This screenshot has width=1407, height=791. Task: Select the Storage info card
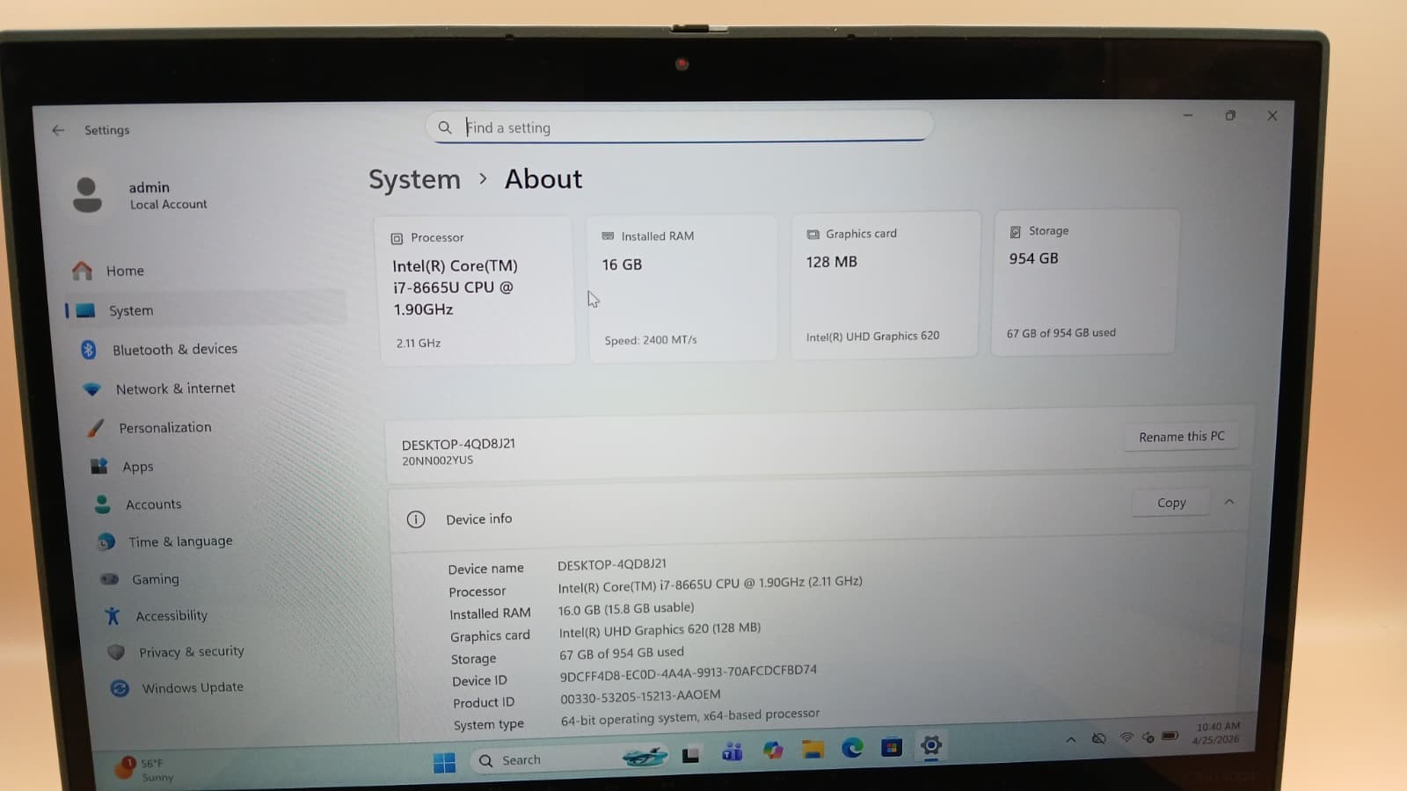pos(1084,282)
